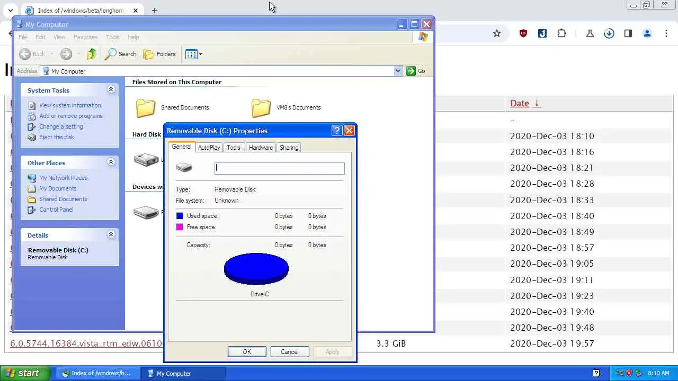The width and height of the screenshot is (678, 381).
Task: Switch to the Sharing tab
Action: (x=289, y=148)
